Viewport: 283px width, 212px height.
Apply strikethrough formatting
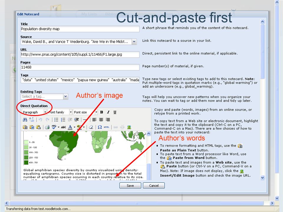(63, 127)
